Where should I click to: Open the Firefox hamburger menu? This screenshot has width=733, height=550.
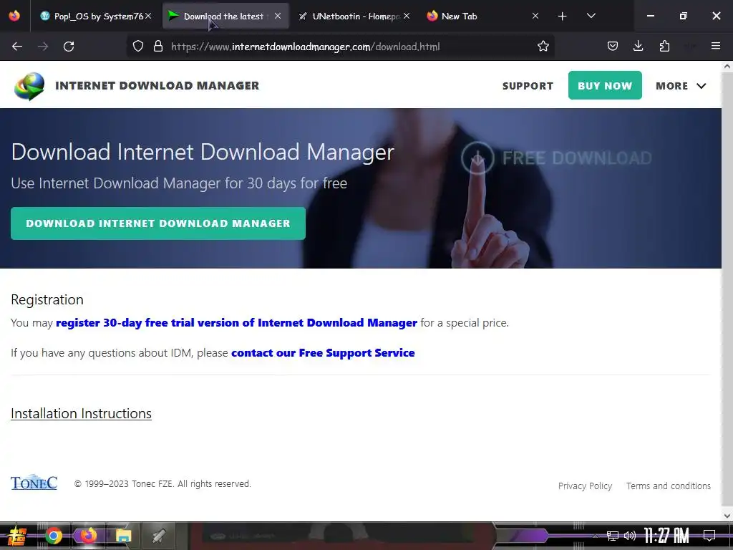[x=715, y=46]
